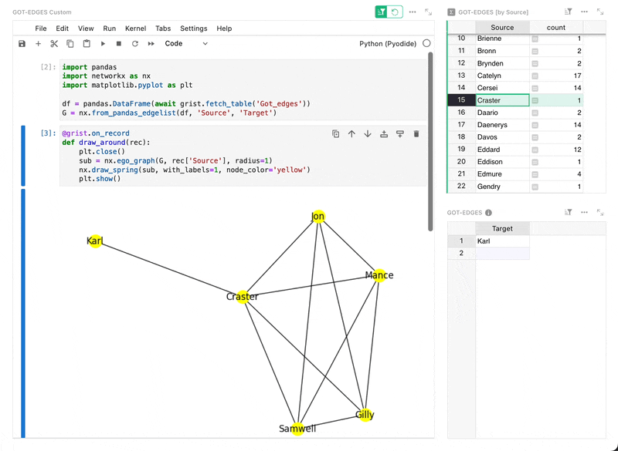Open the cell type Code dropdown
The width and height of the screenshot is (618, 451).
186,44
